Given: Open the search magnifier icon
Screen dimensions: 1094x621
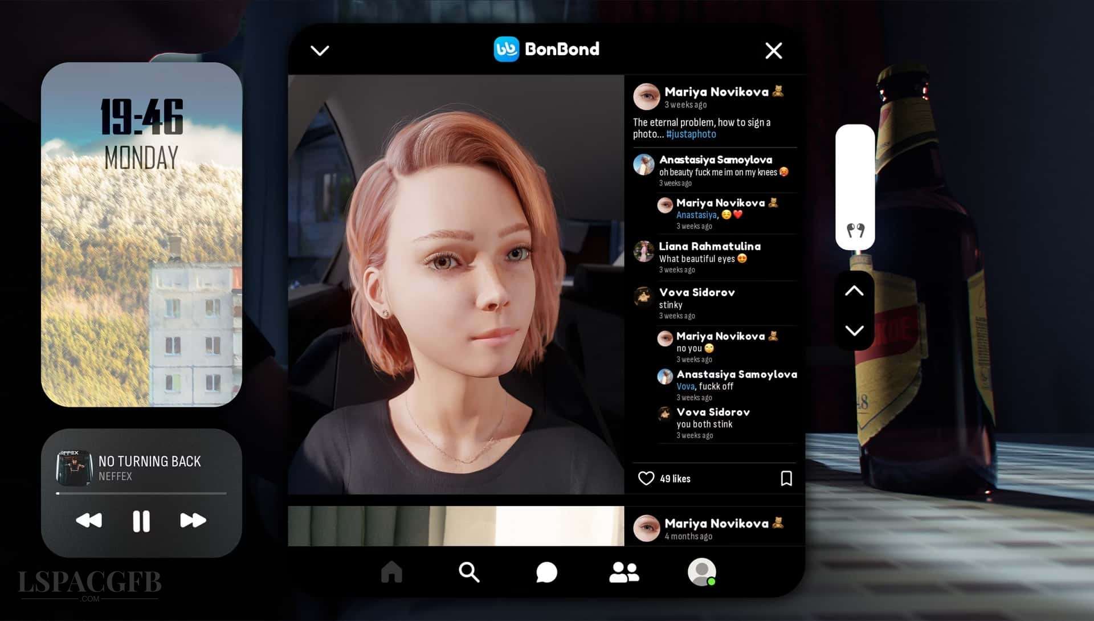Looking at the screenshot, I should point(469,571).
